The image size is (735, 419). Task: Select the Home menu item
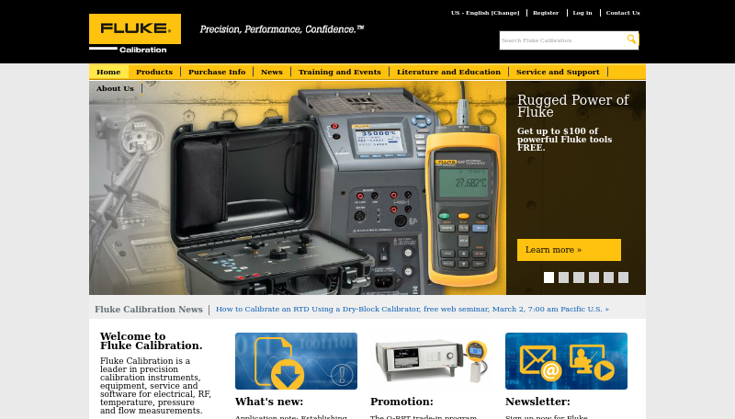(108, 72)
